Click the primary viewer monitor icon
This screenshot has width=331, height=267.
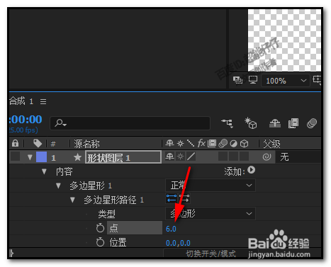[x=253, y=80]
